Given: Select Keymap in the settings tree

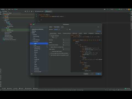Looking at the screenshot, I should coord(34,31).
